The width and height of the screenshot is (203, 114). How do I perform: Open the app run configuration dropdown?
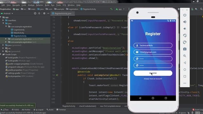pyautogui.click(x=120, y=9)
